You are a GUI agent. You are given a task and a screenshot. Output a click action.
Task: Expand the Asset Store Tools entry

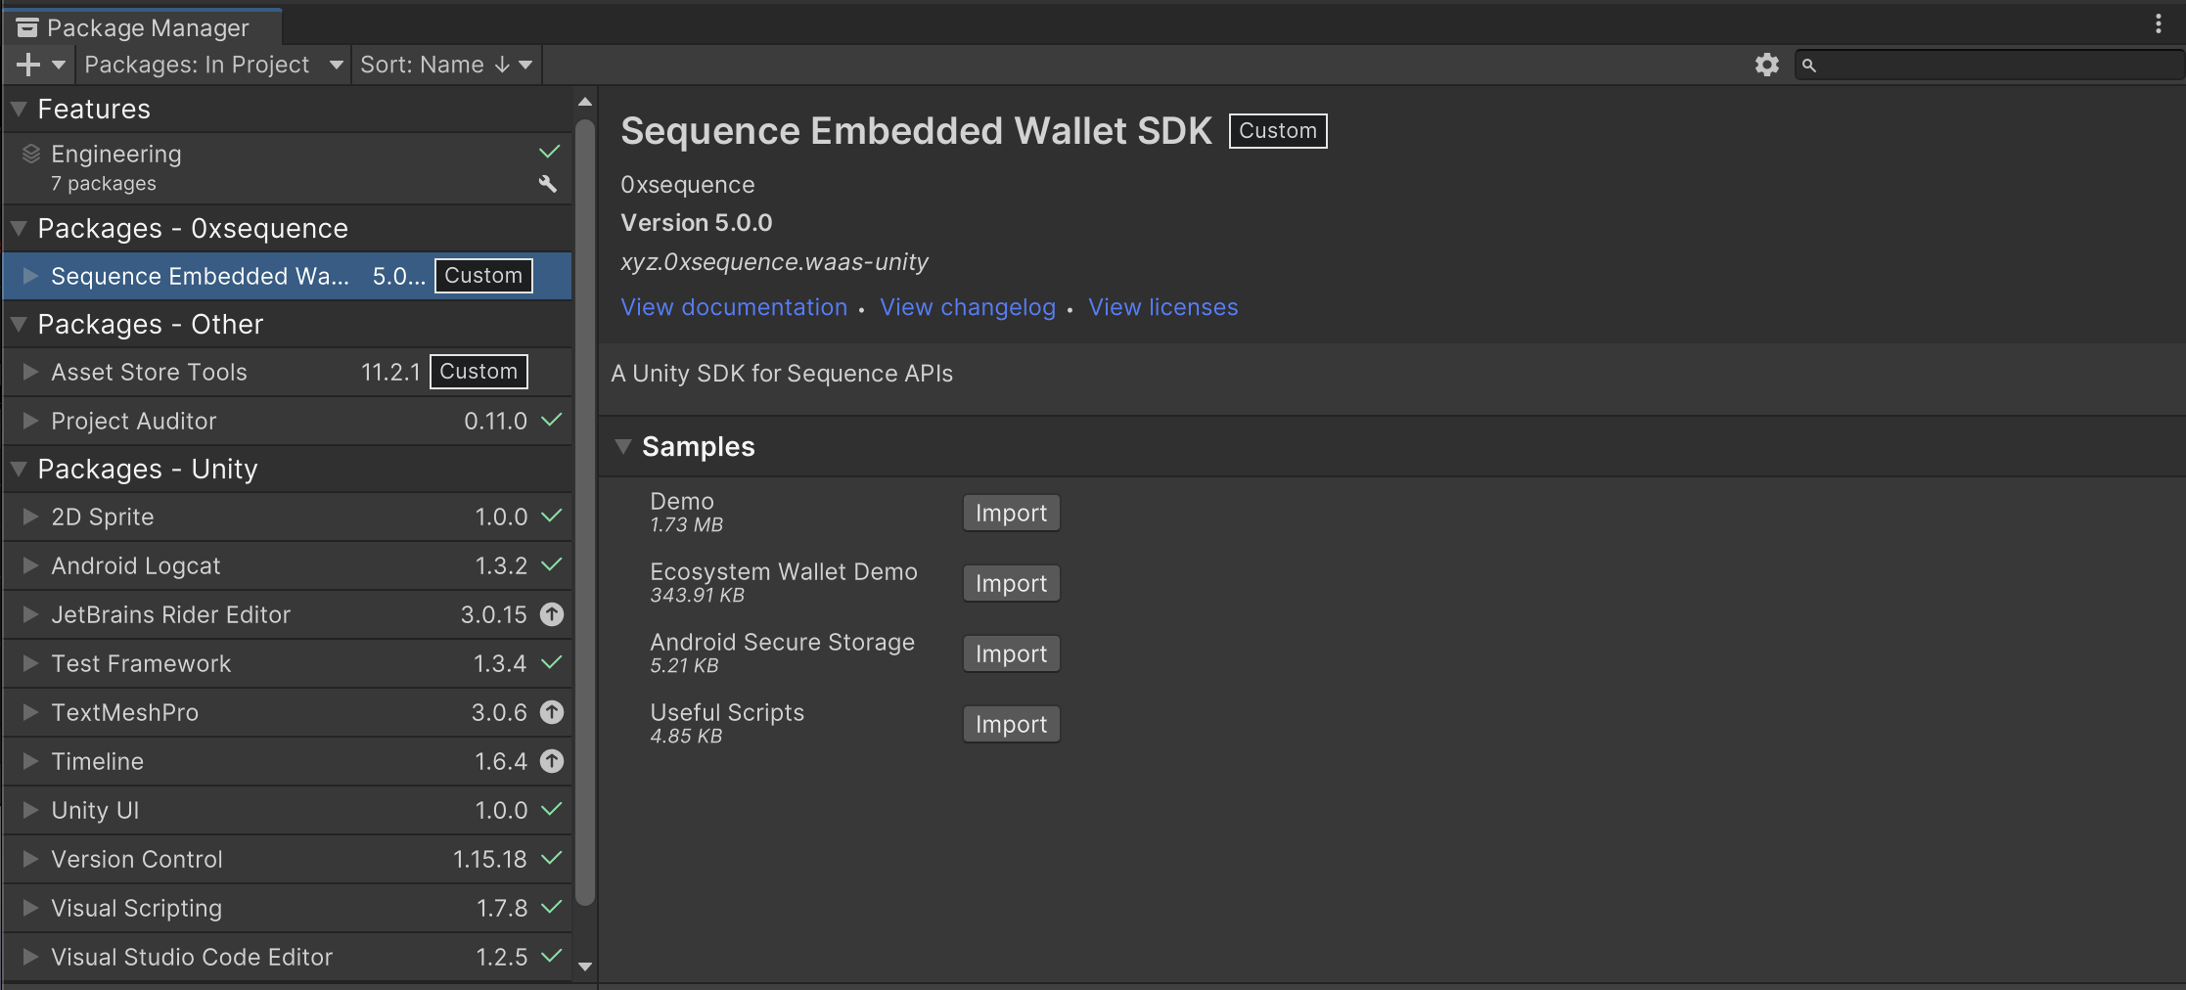30,372
